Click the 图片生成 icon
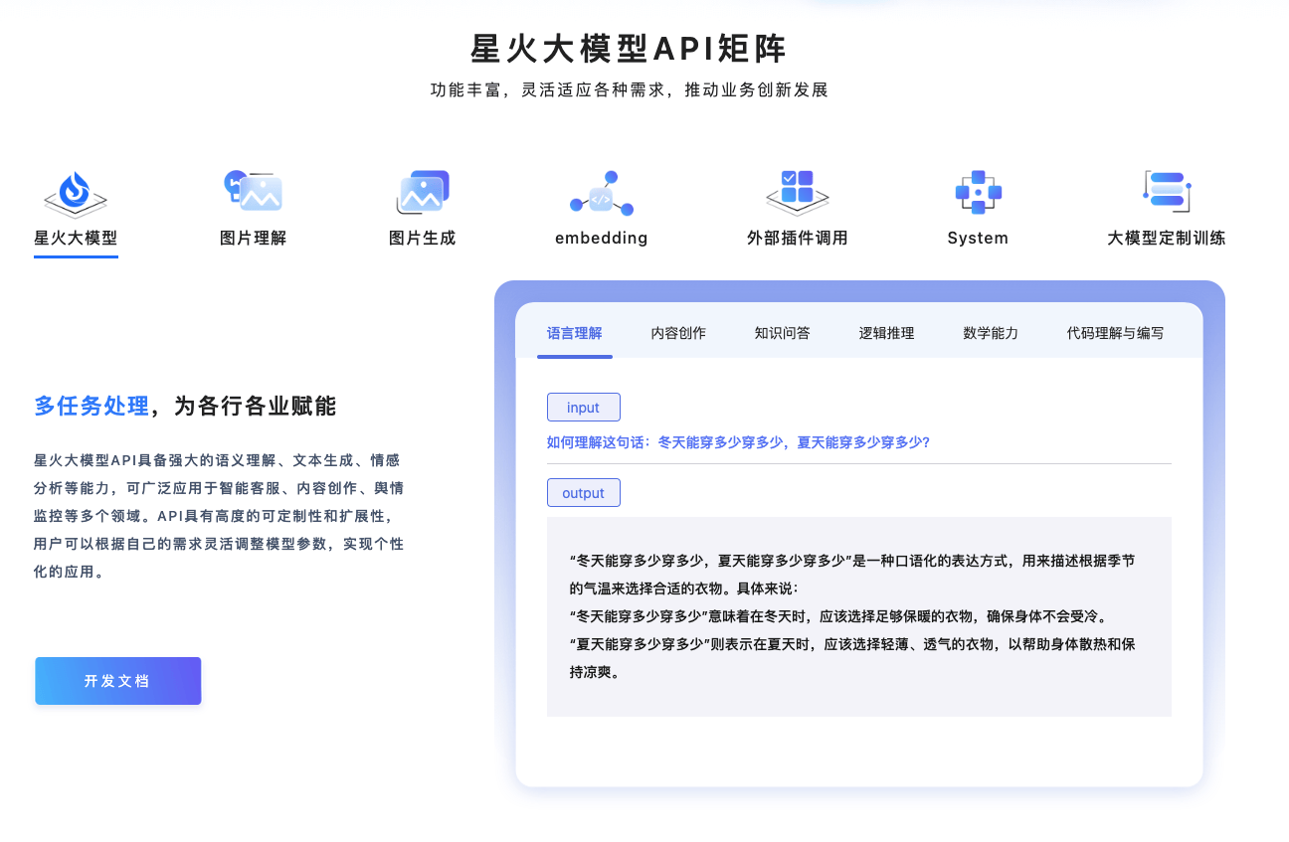The width and height of the screenshot is (1289, 842). pos(423,192)
